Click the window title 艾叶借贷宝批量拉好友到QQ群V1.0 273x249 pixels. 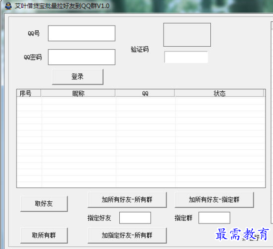click(x=62, y=6)
